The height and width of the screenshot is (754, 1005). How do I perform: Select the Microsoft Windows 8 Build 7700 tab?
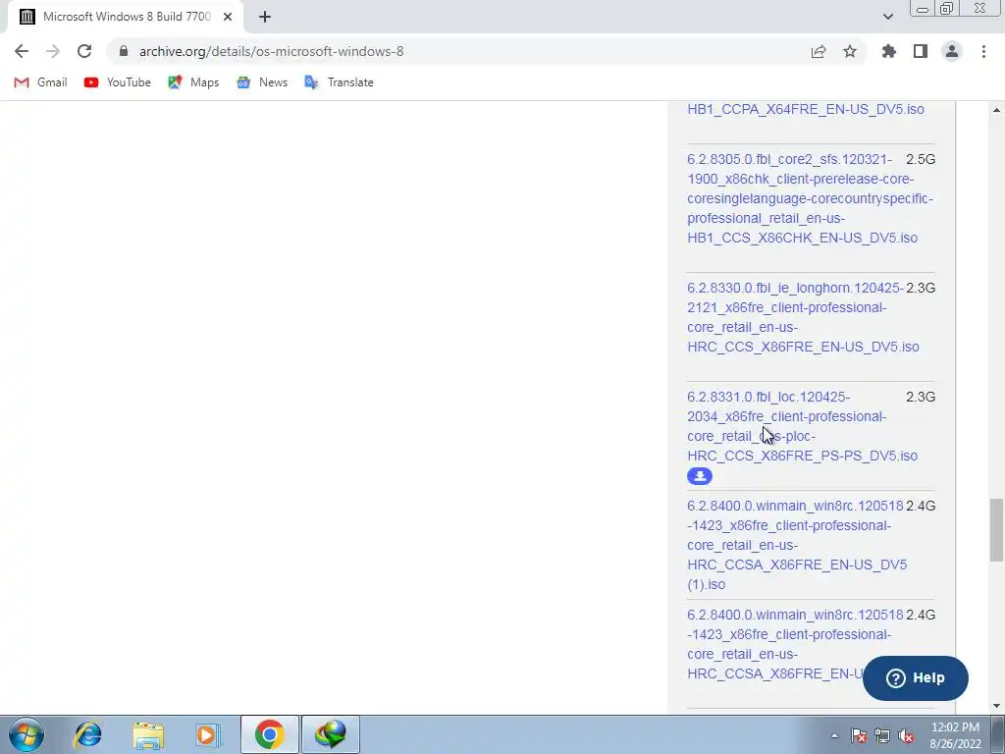coord(125,17)
